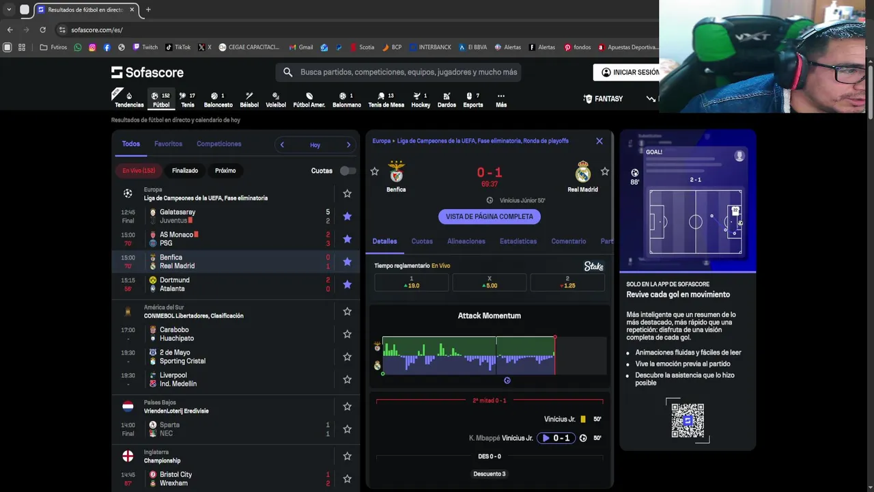Click the Real Madrid team crest

click(x=582, y=172)
